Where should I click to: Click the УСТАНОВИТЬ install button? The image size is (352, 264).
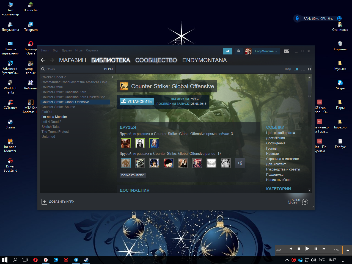[137, 101]
